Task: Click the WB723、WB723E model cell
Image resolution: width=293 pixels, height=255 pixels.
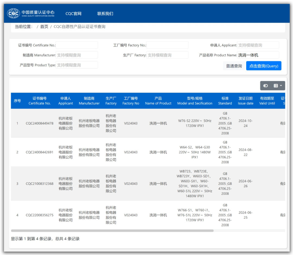Action: click(x=195, y=184)
